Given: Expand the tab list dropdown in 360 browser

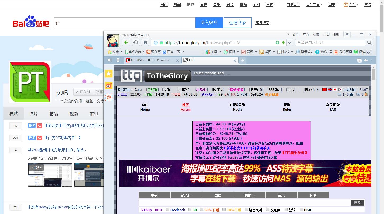Looking at the screenshot, I should click(x=372, y=60).
